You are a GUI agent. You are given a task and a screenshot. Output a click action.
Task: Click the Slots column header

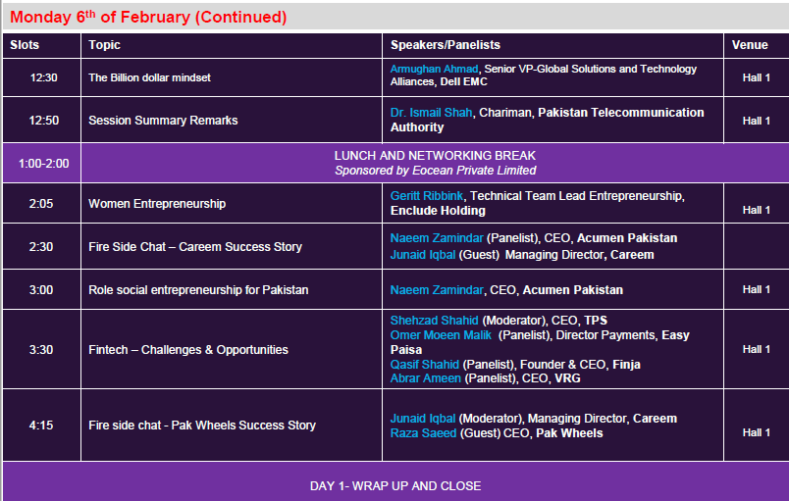(x=26, y=45)
